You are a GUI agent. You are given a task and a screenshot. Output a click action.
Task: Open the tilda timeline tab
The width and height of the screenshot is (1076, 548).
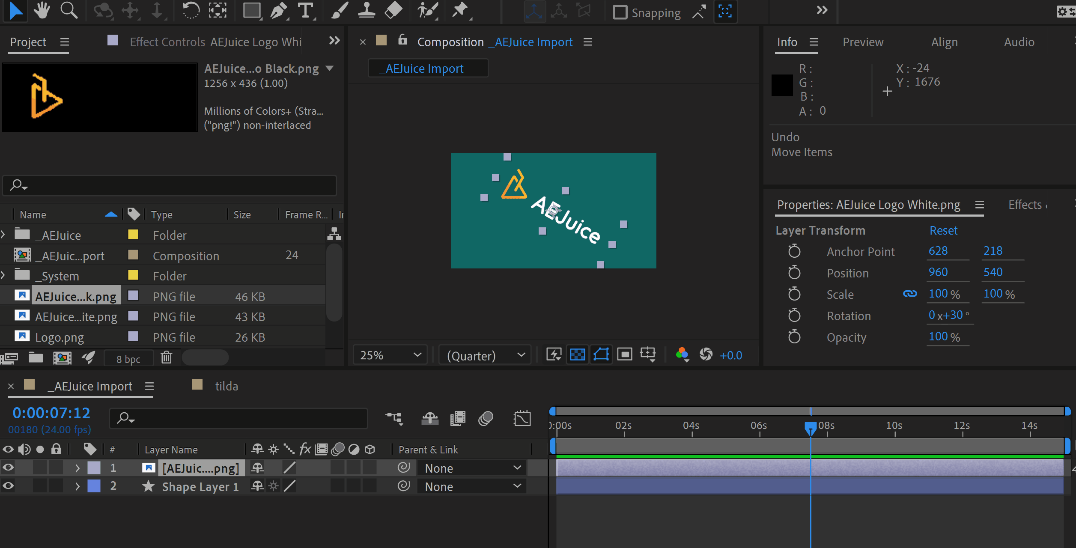(x=226, y=386)
